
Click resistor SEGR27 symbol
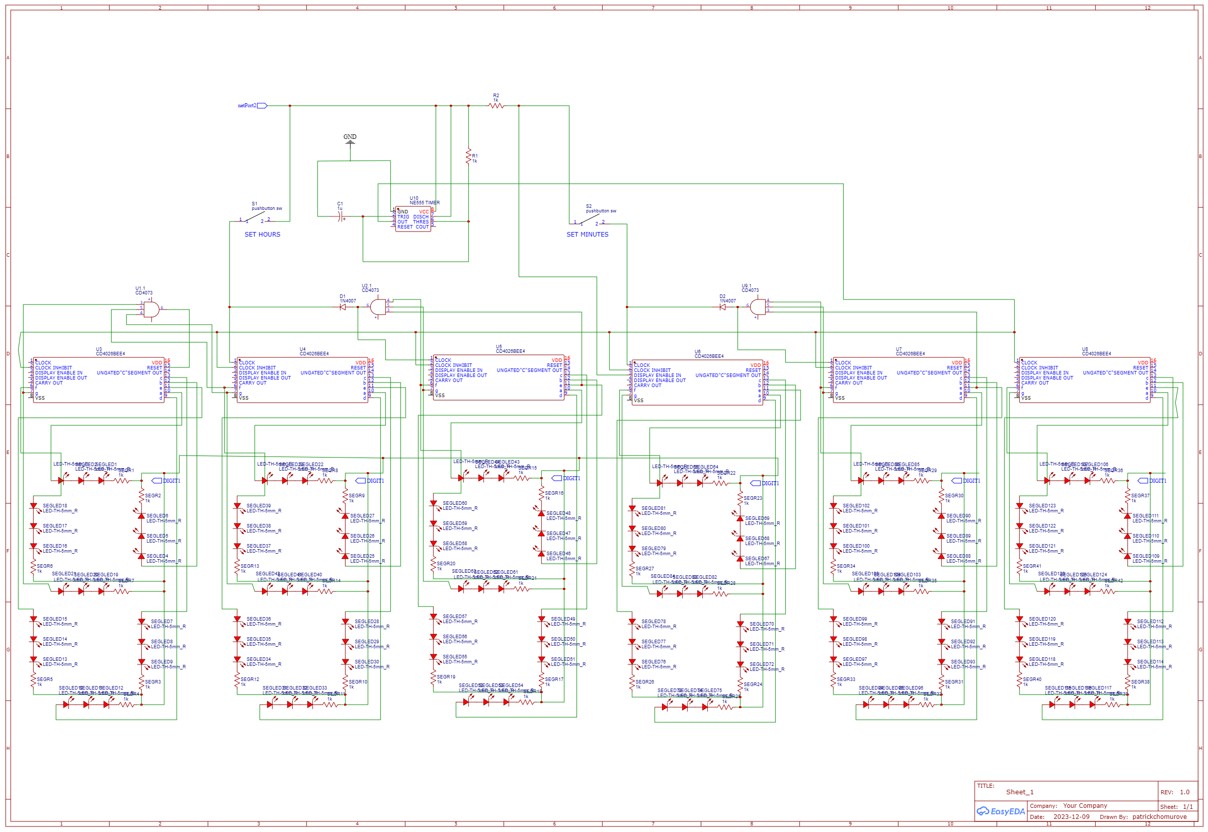(632, 570)
